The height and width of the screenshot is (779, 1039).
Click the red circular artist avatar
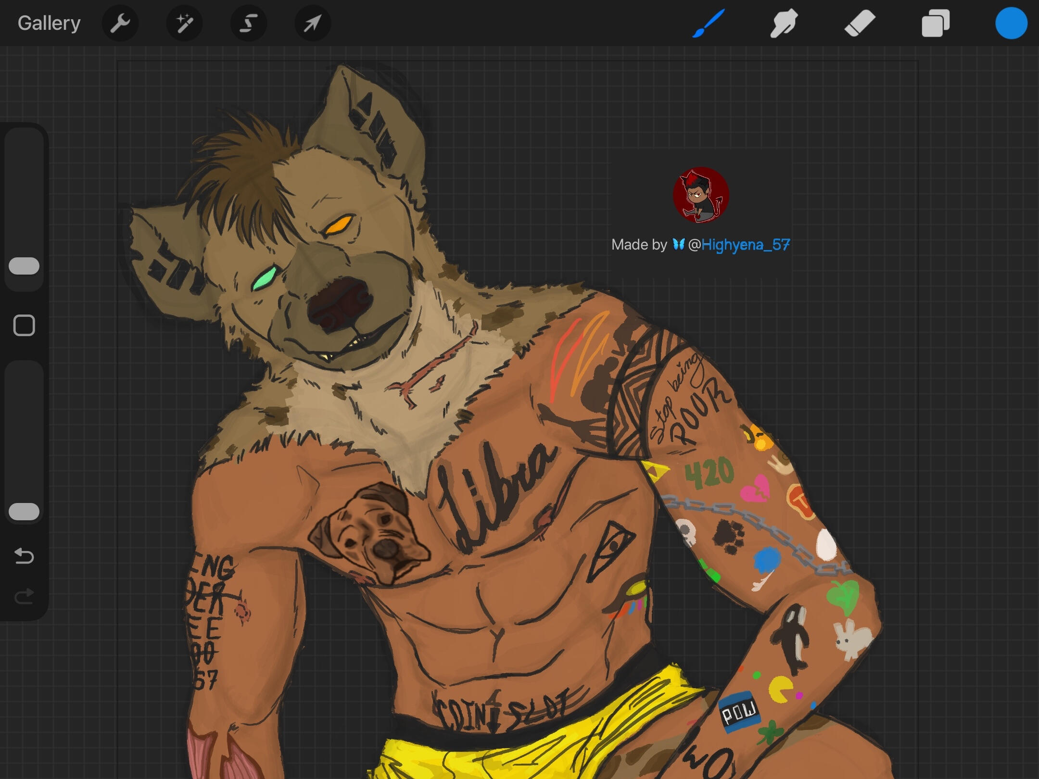point(701,195)
